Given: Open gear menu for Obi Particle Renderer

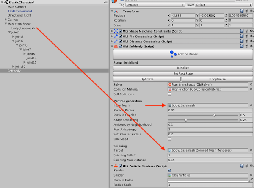Looking at the screenshot, I should pos(251,166).
